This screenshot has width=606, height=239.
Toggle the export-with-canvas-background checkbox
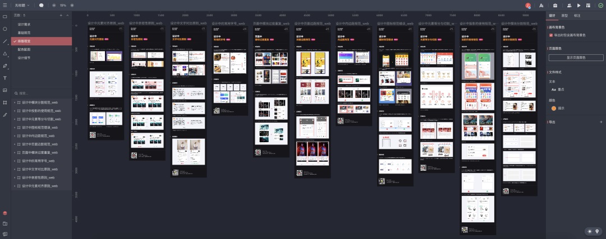click(551, 35)
